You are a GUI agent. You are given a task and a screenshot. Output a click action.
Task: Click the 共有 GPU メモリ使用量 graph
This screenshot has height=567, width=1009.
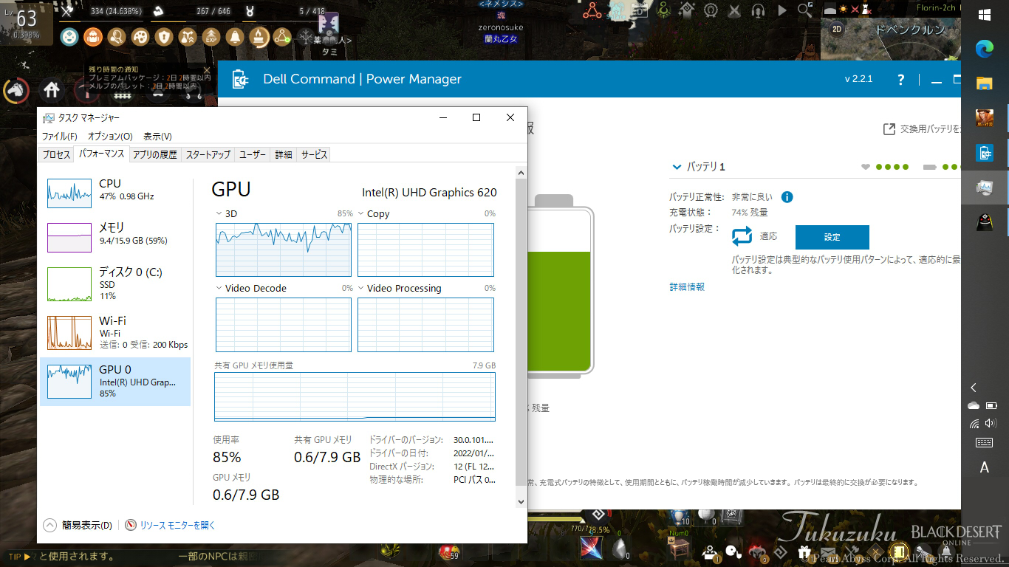355,396
